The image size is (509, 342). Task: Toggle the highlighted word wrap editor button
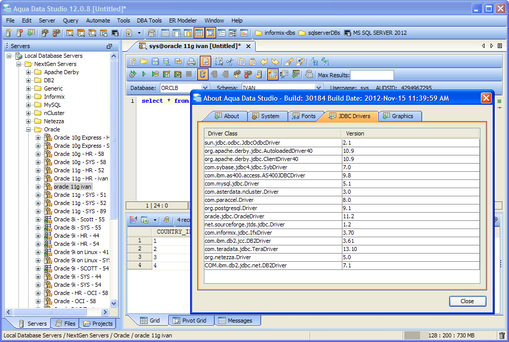pos(205,61)
